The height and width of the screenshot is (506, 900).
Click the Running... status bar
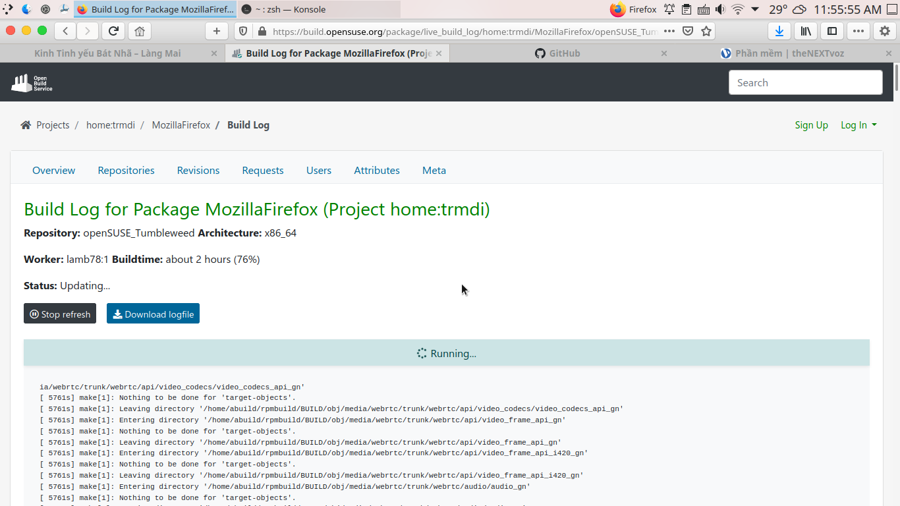tap(447, 353)
